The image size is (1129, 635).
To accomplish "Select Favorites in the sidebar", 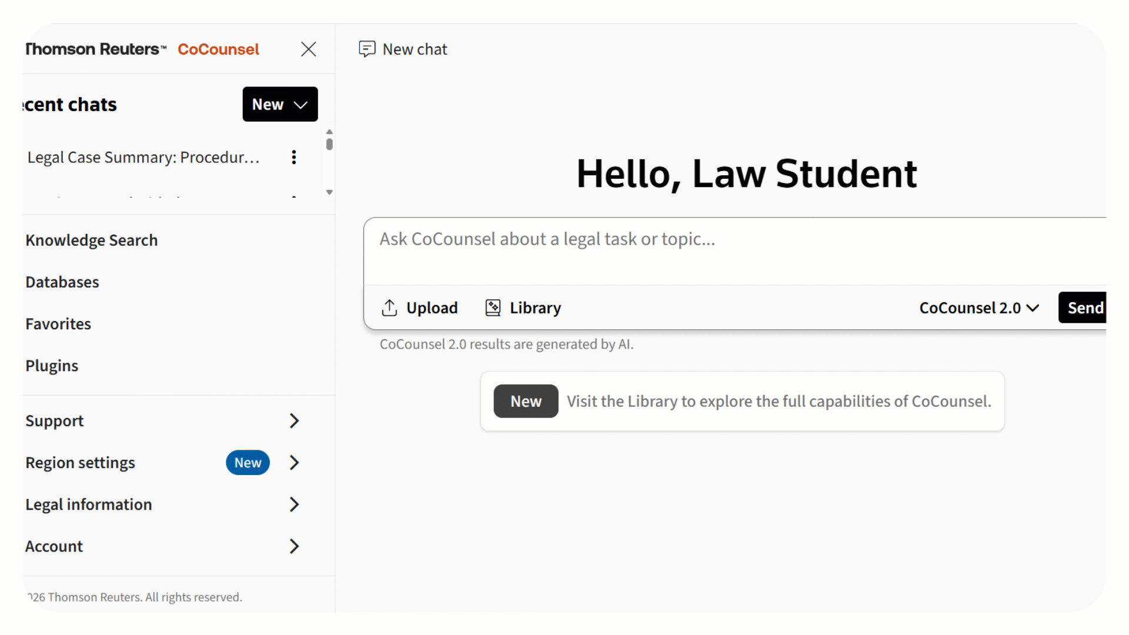I will [x=58, y=324].
